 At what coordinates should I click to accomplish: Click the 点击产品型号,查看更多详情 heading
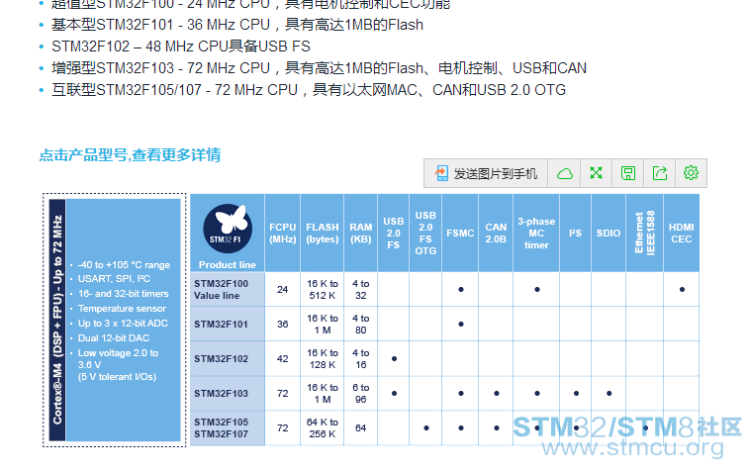130,155
